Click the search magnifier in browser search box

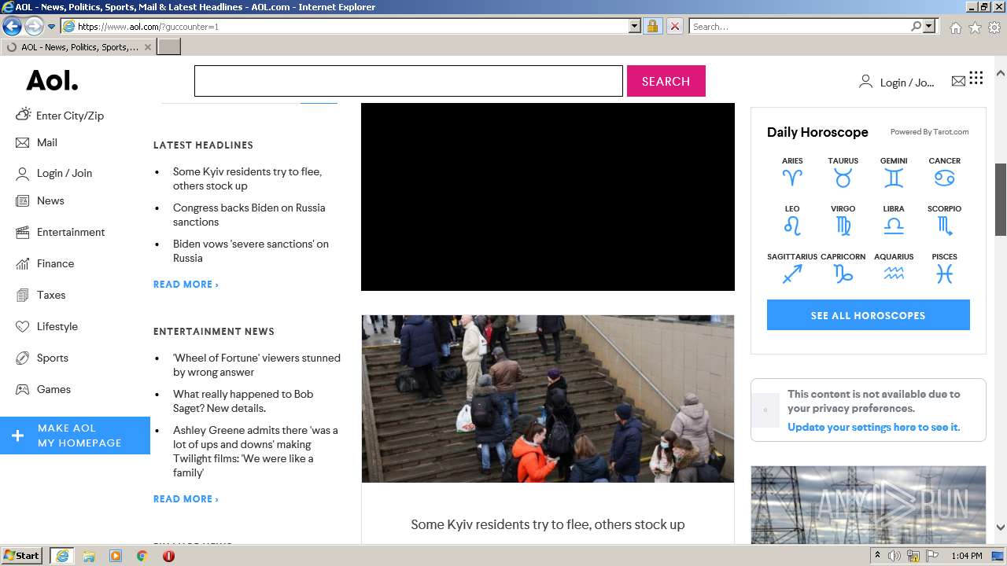pos(916,26)
